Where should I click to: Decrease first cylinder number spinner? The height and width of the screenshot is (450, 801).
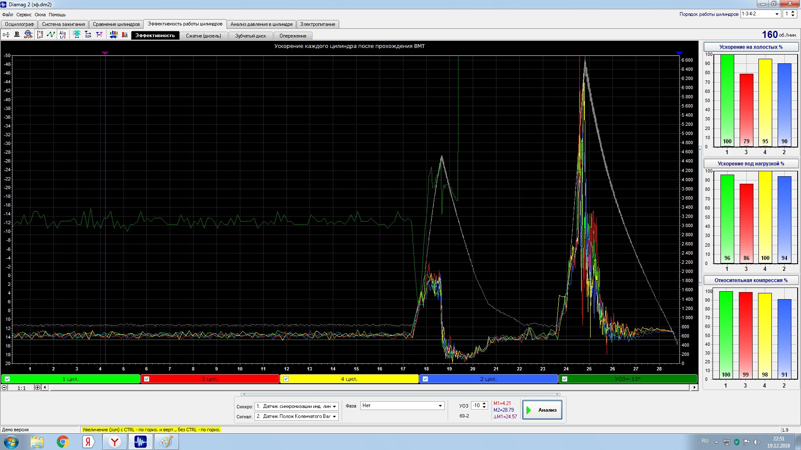(793, 16)
